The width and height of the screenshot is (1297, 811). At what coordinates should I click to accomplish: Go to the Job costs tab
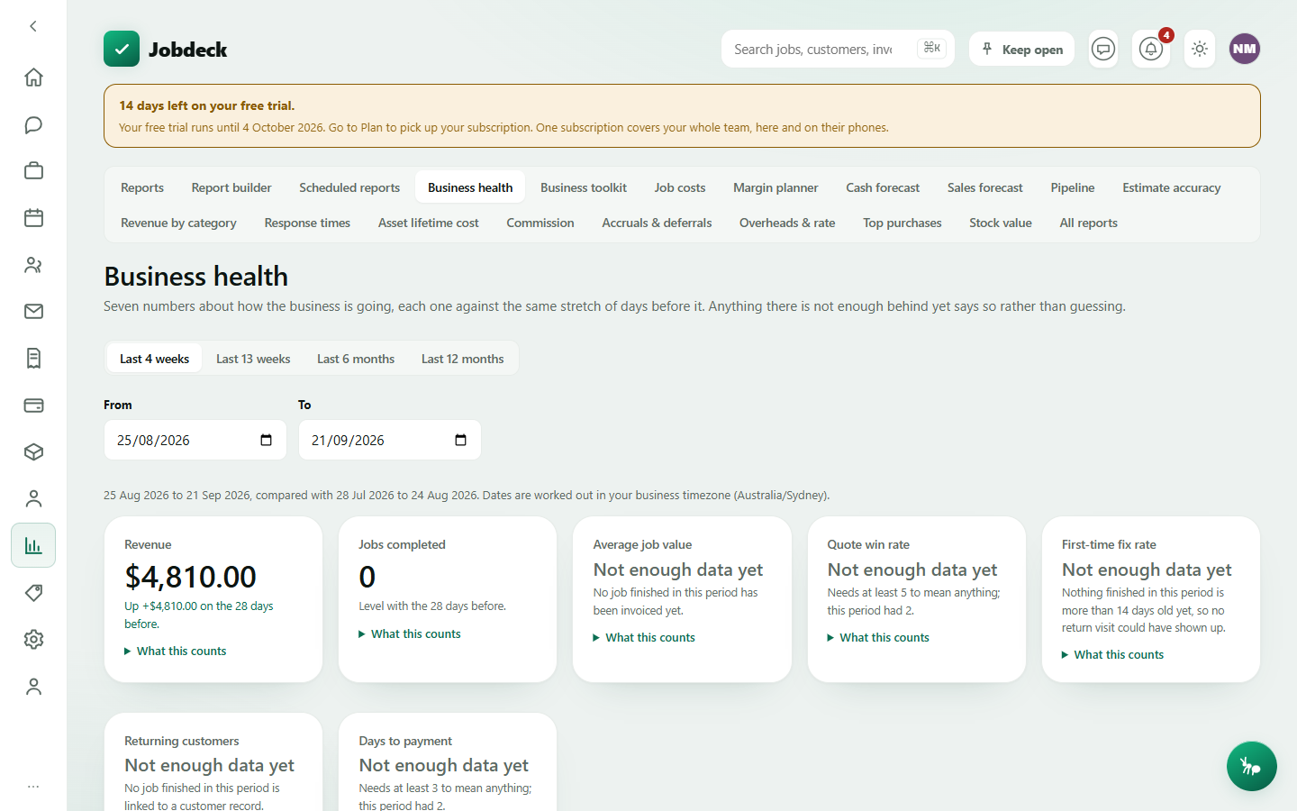tap(680, 187)
